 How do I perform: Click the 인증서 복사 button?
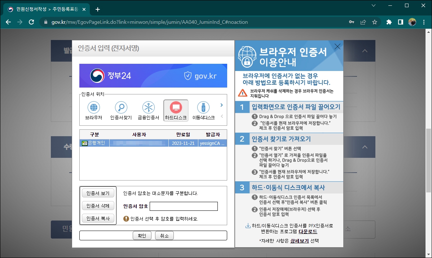click(98, 218)
